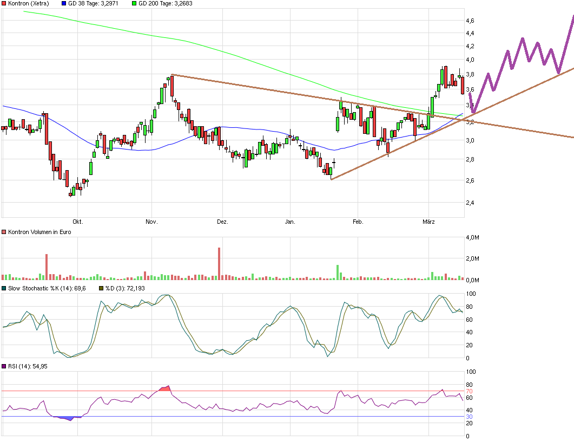Click the blue 30 RSI oversold level label
Image resolution: width=574 pixels, height=441 pixels.
tap(470, 417)
